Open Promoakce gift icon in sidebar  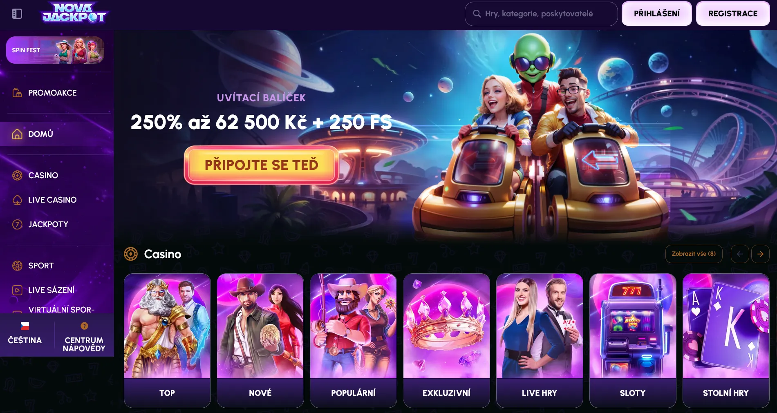point(17,93)
